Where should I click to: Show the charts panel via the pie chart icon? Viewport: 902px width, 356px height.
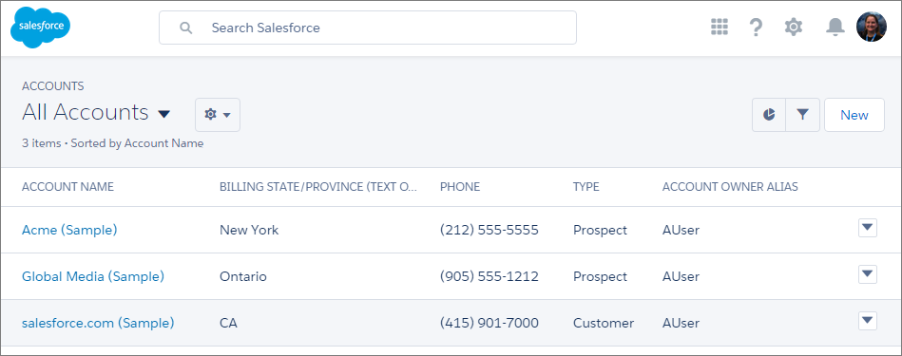pos(769,115)
